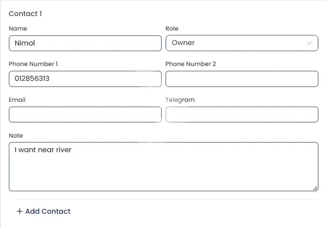
Task: Click the plus icon beside Add Contact
Action: pyautogui.click(x=19, y=211)
